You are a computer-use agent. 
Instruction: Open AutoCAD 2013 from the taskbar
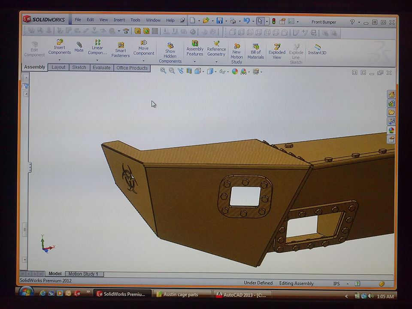click(x=242, y=295)
